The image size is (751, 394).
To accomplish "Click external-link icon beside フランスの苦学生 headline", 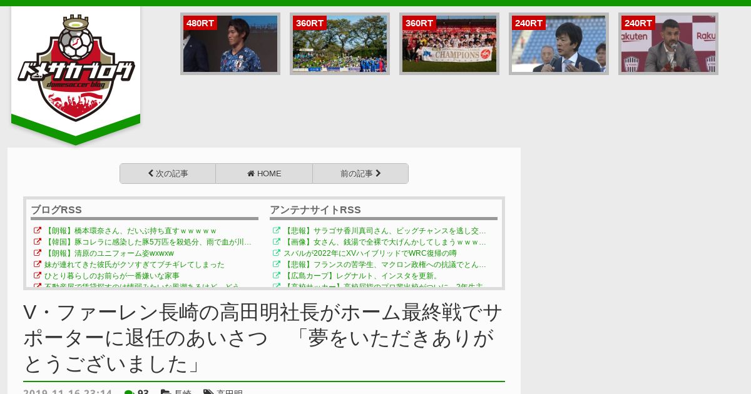I will click(277, 265).
